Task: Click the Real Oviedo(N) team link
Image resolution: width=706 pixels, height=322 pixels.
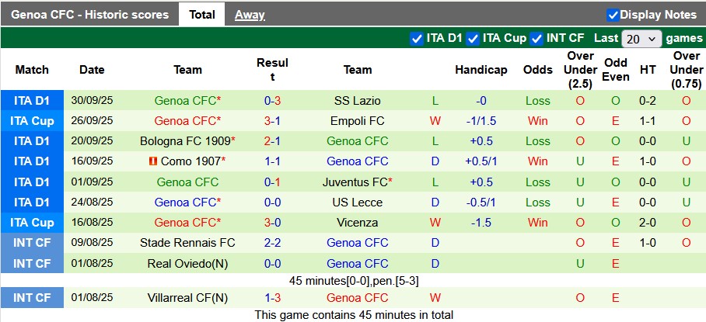Action: click(187, 263)
